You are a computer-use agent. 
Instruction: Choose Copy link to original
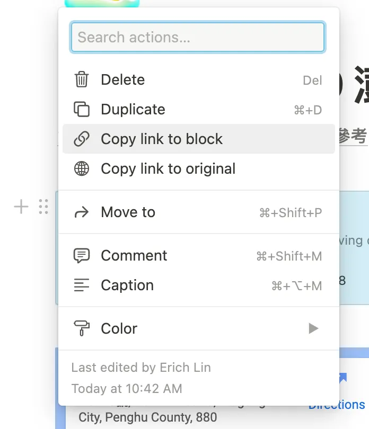point(168,169)
